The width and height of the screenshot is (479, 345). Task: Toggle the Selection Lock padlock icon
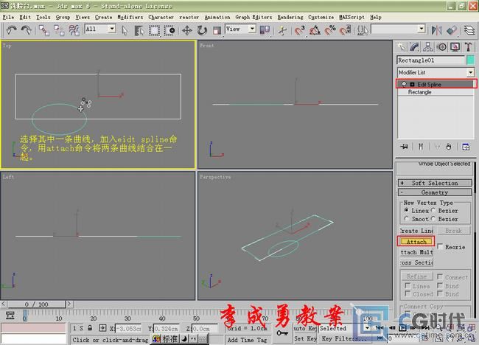[x=90, y=328]
